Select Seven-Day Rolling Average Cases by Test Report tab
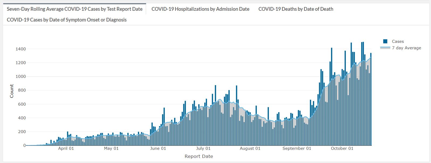The image size is (431, 163). (74, 9)
